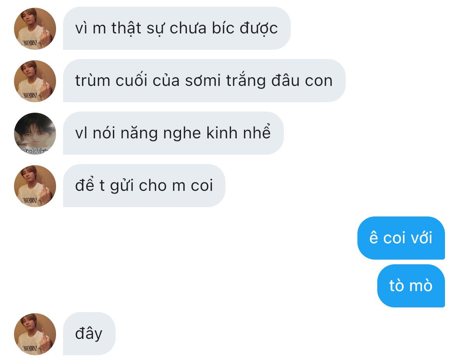The width and height of the screenshot is (459, 363).
Task: Click the word "sơmi" in the second message
Action: pyautogui.click(x=203, y=81)
